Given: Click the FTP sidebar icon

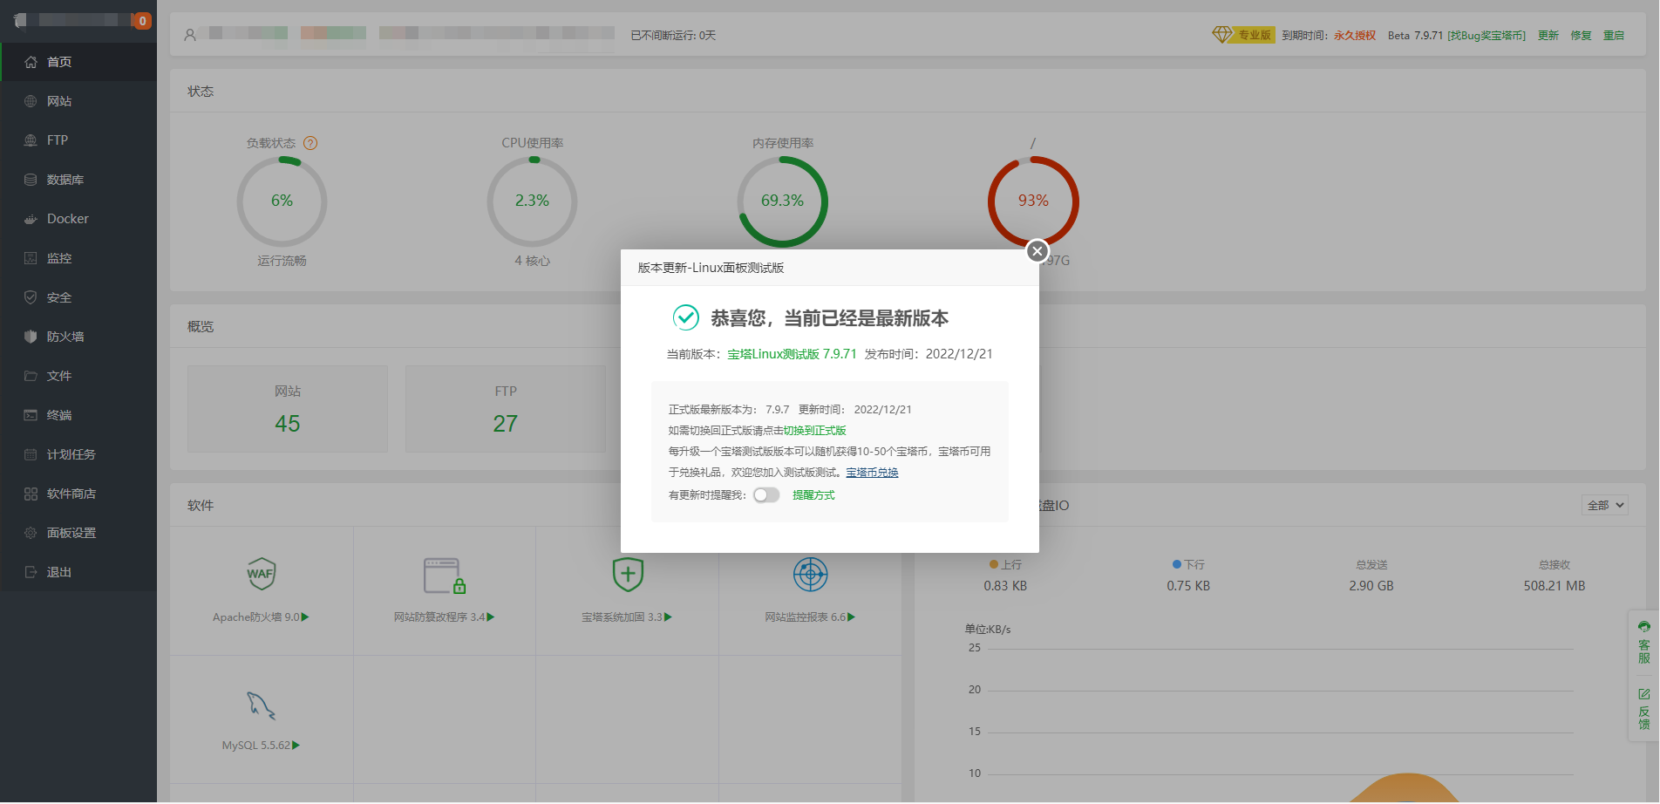Looking at the screenshot, I should tap(31, 140).
